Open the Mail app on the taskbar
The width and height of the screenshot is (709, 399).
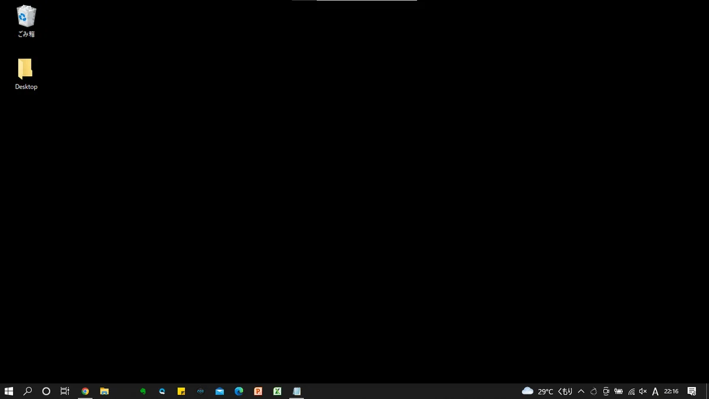(220, 391)
